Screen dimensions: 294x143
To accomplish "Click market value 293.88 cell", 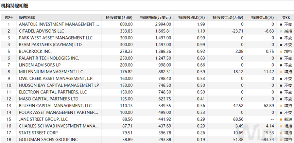I will click(x=165, y=140).
